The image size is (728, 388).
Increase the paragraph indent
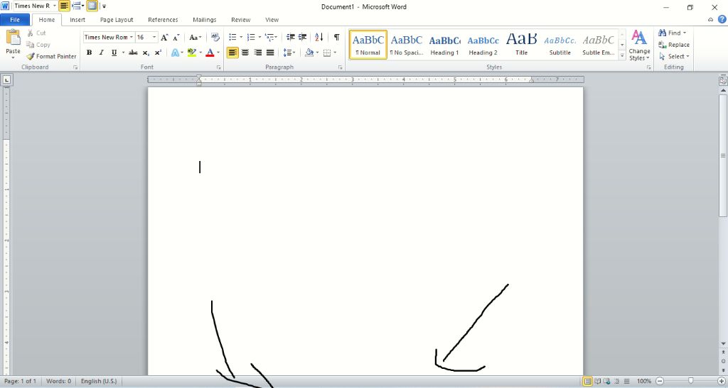pyautogui.click(x=302, y=37)
